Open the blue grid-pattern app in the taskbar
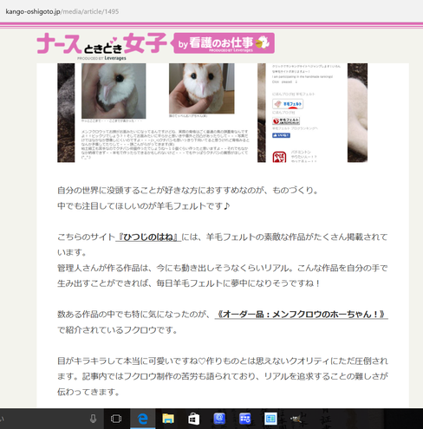423x429 pixels. click(244, 419)
